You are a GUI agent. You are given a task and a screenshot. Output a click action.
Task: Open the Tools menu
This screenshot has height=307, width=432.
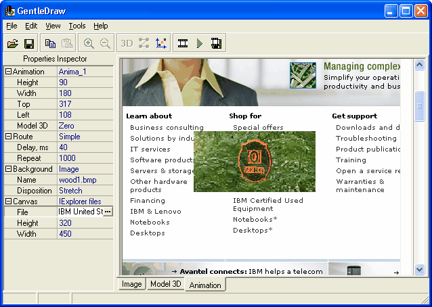(x=77, y=26)
